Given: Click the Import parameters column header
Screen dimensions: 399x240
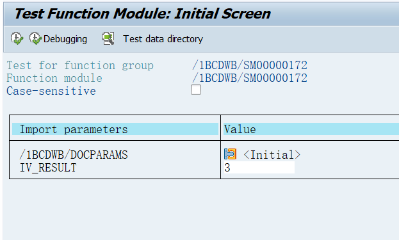Looking at the screenshot, I should pyautogui.click(x=115, y=129).
